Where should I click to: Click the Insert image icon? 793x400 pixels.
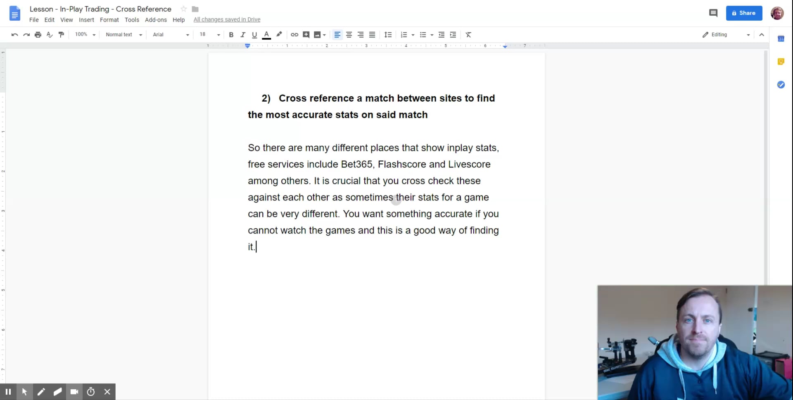[x=317, y=35]
